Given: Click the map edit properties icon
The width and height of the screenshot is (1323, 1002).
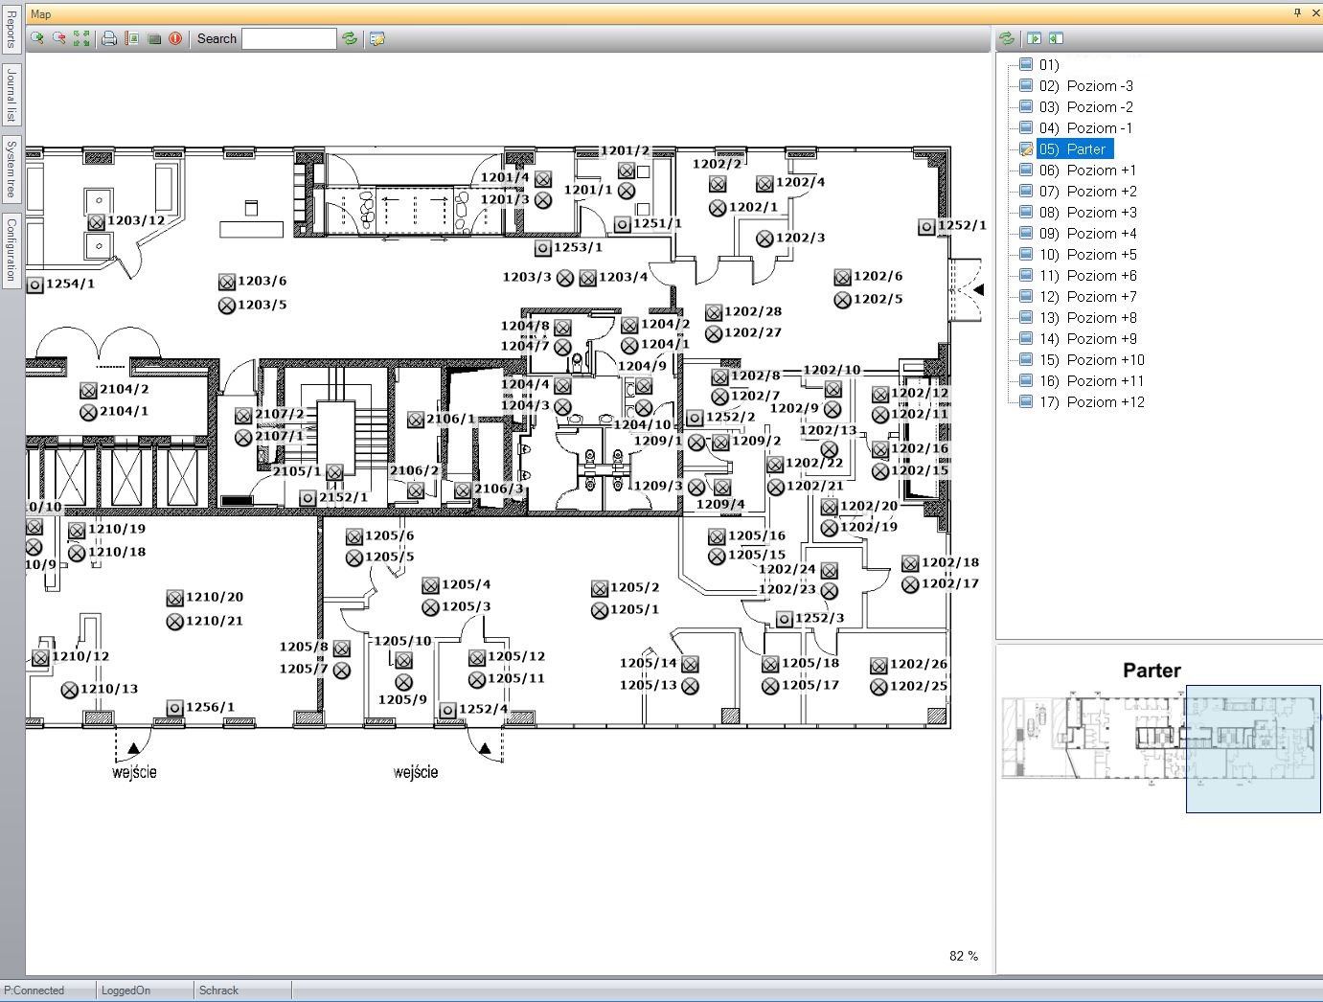Looking at the screenshot, I should tap(377, 38).
